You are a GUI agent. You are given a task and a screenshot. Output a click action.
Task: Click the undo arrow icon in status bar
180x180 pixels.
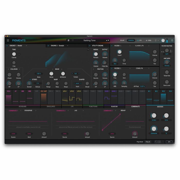pyautogui.click(x=156, y=142)
